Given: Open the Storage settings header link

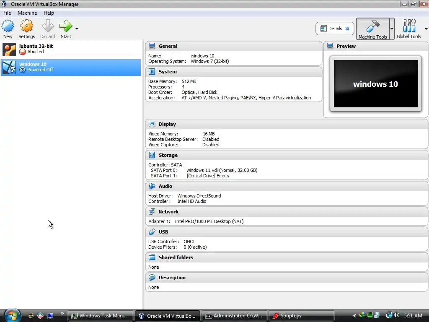Looking at the screenshot, I should (168, 155).
